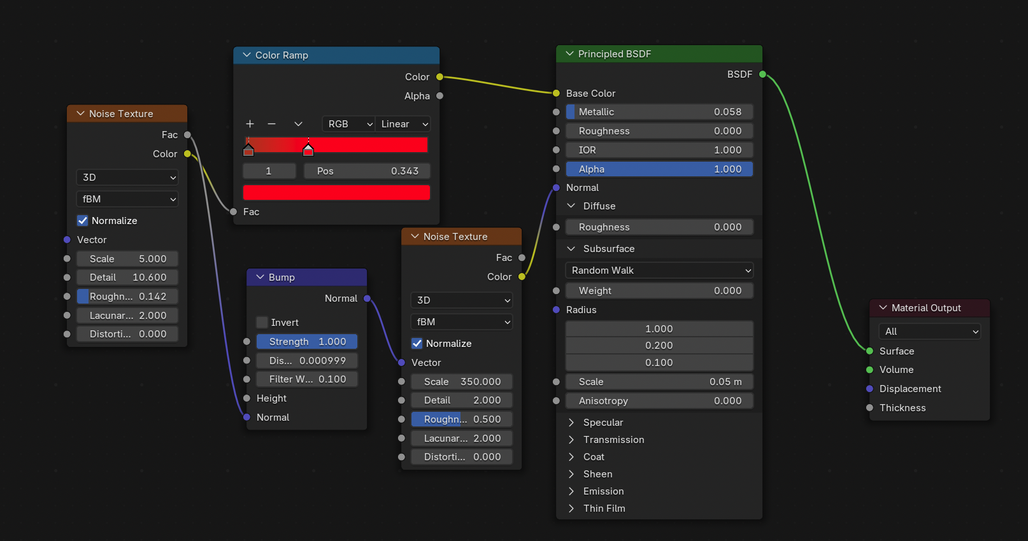Click the remove color stop minus icon

click(x=272, y=124)
